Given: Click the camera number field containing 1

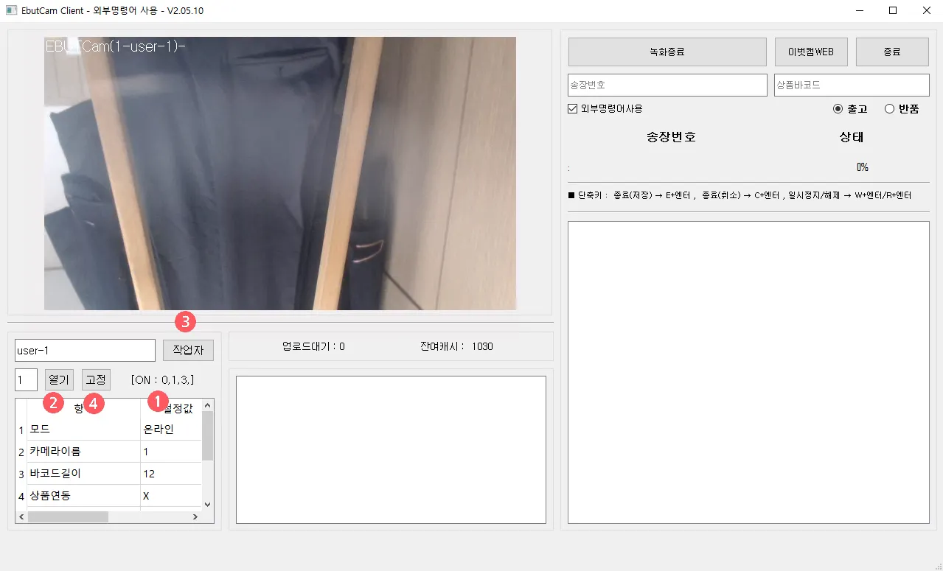Looking at the screenshot, I should 26,380.
